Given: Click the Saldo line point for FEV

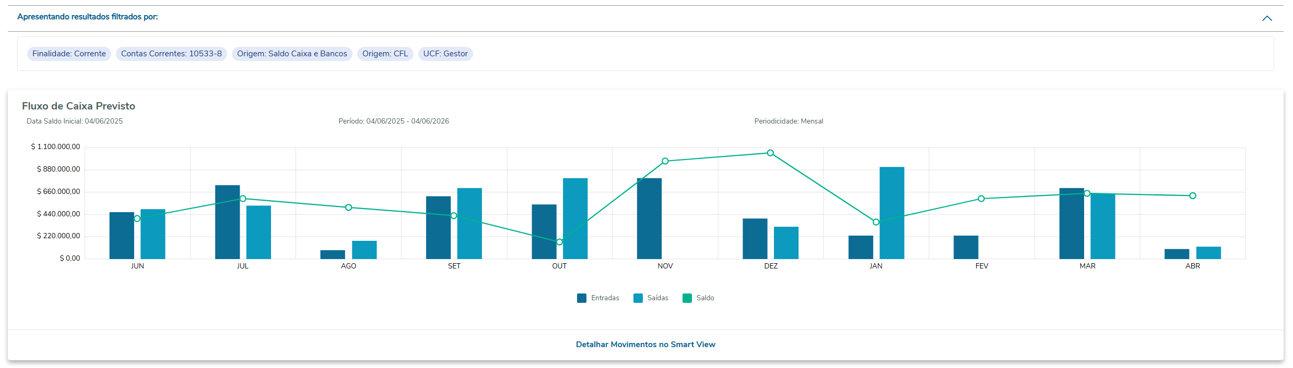Looking at the screenshot, I should [981, 199].
